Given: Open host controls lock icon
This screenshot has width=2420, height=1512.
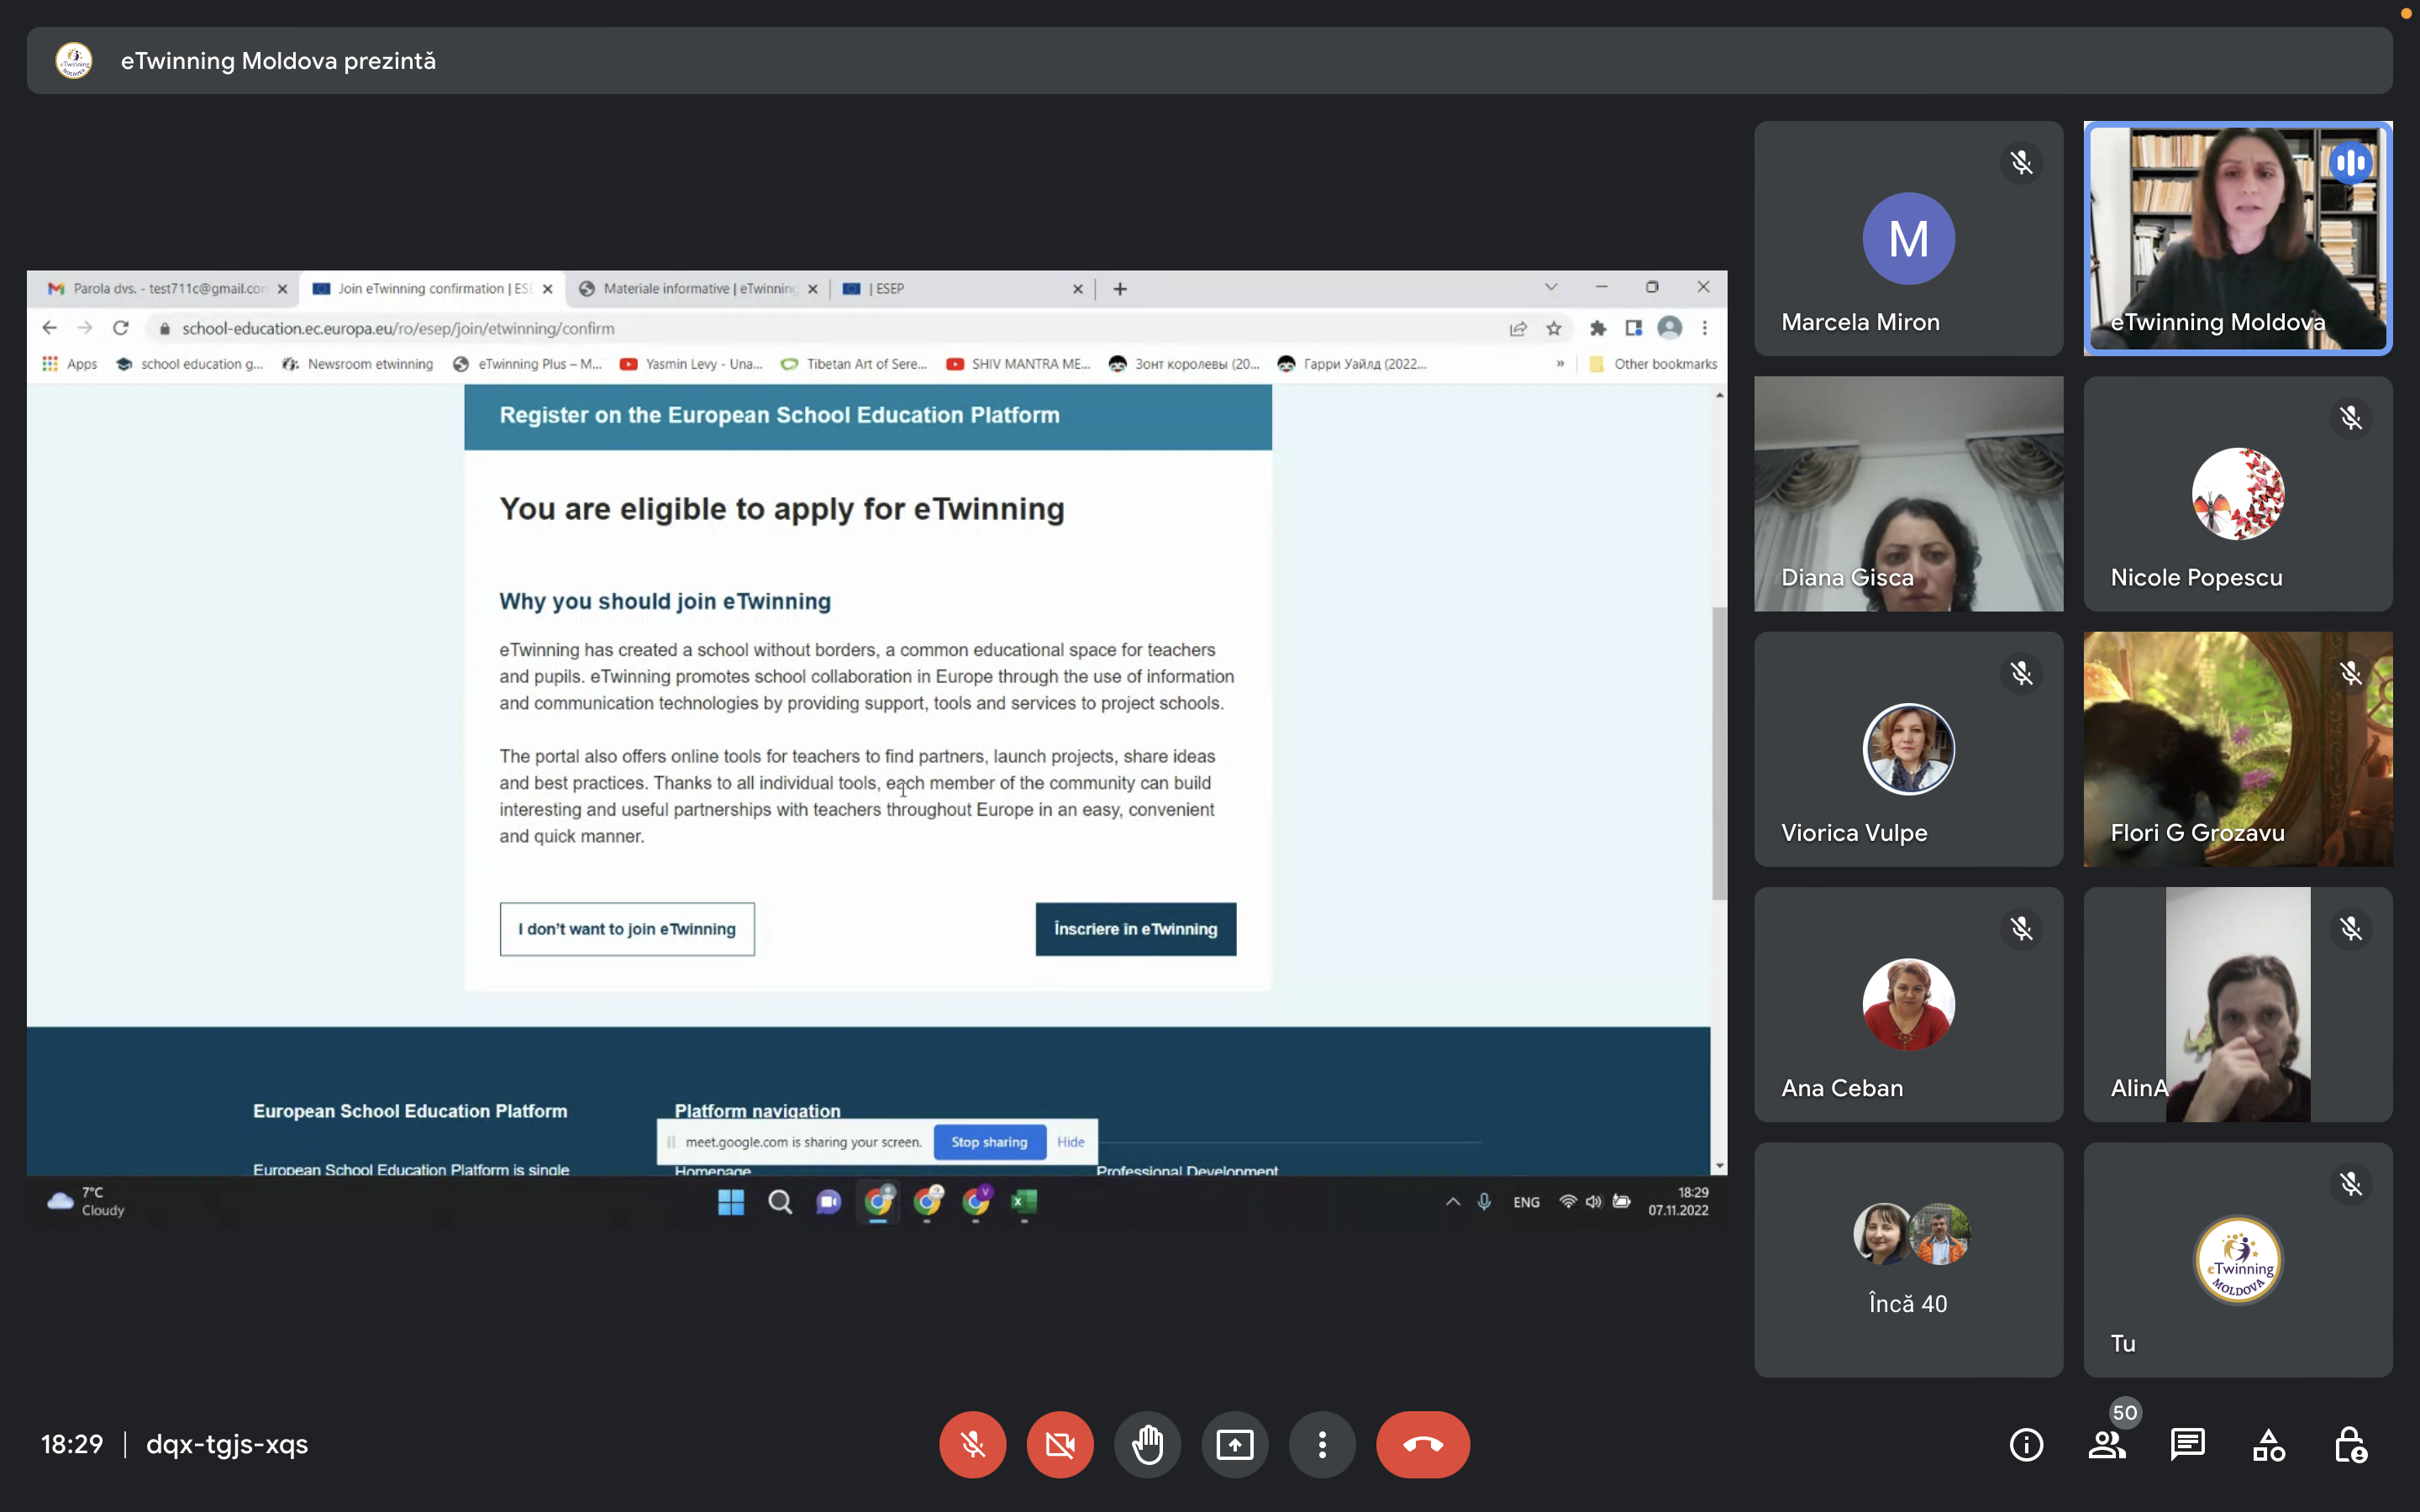Looking at the screenshot, I should coord(2350,1444).
